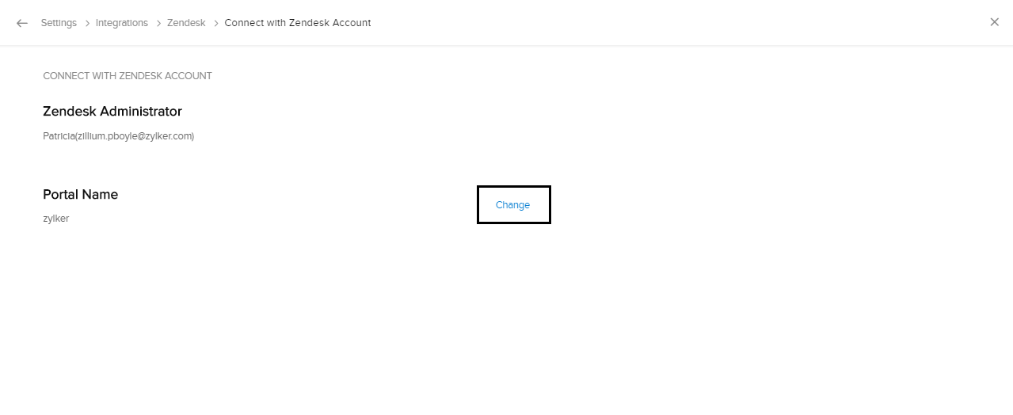Viewport: 1013px width, 415px height.
Task: Select the 'Connect with Zendesk Account' breadcrumb
Action: point(298,23)
